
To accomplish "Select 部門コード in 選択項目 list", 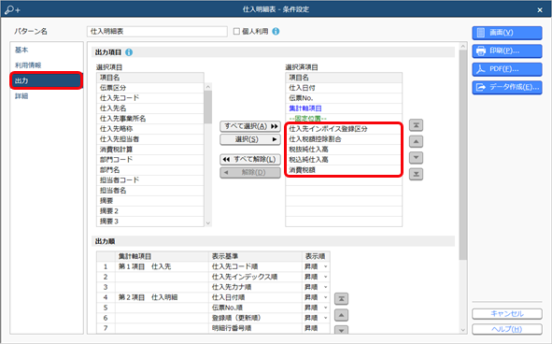I will 150,160.
